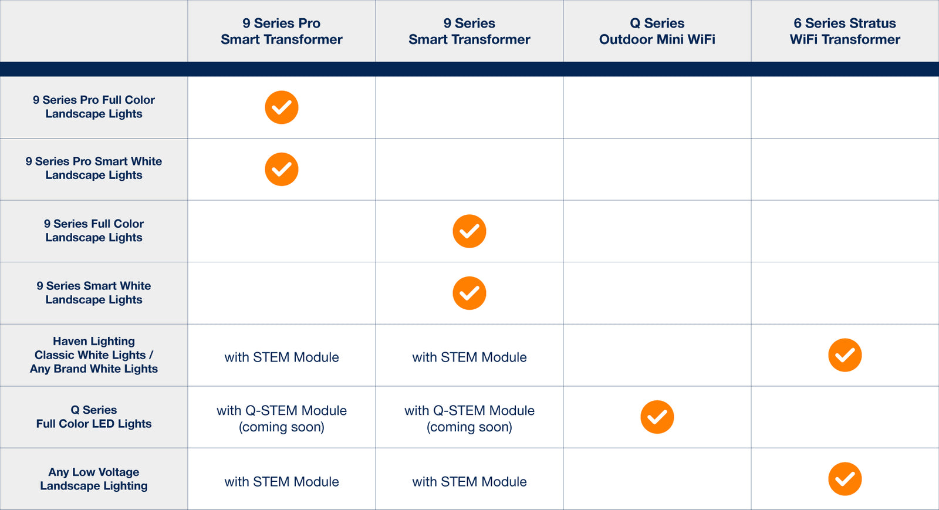This screenshot has width=939, height=510.
Task: Click checkmark for 9 Series Full Color Lights
Action: pyautogui.click(x=469, y=231)
